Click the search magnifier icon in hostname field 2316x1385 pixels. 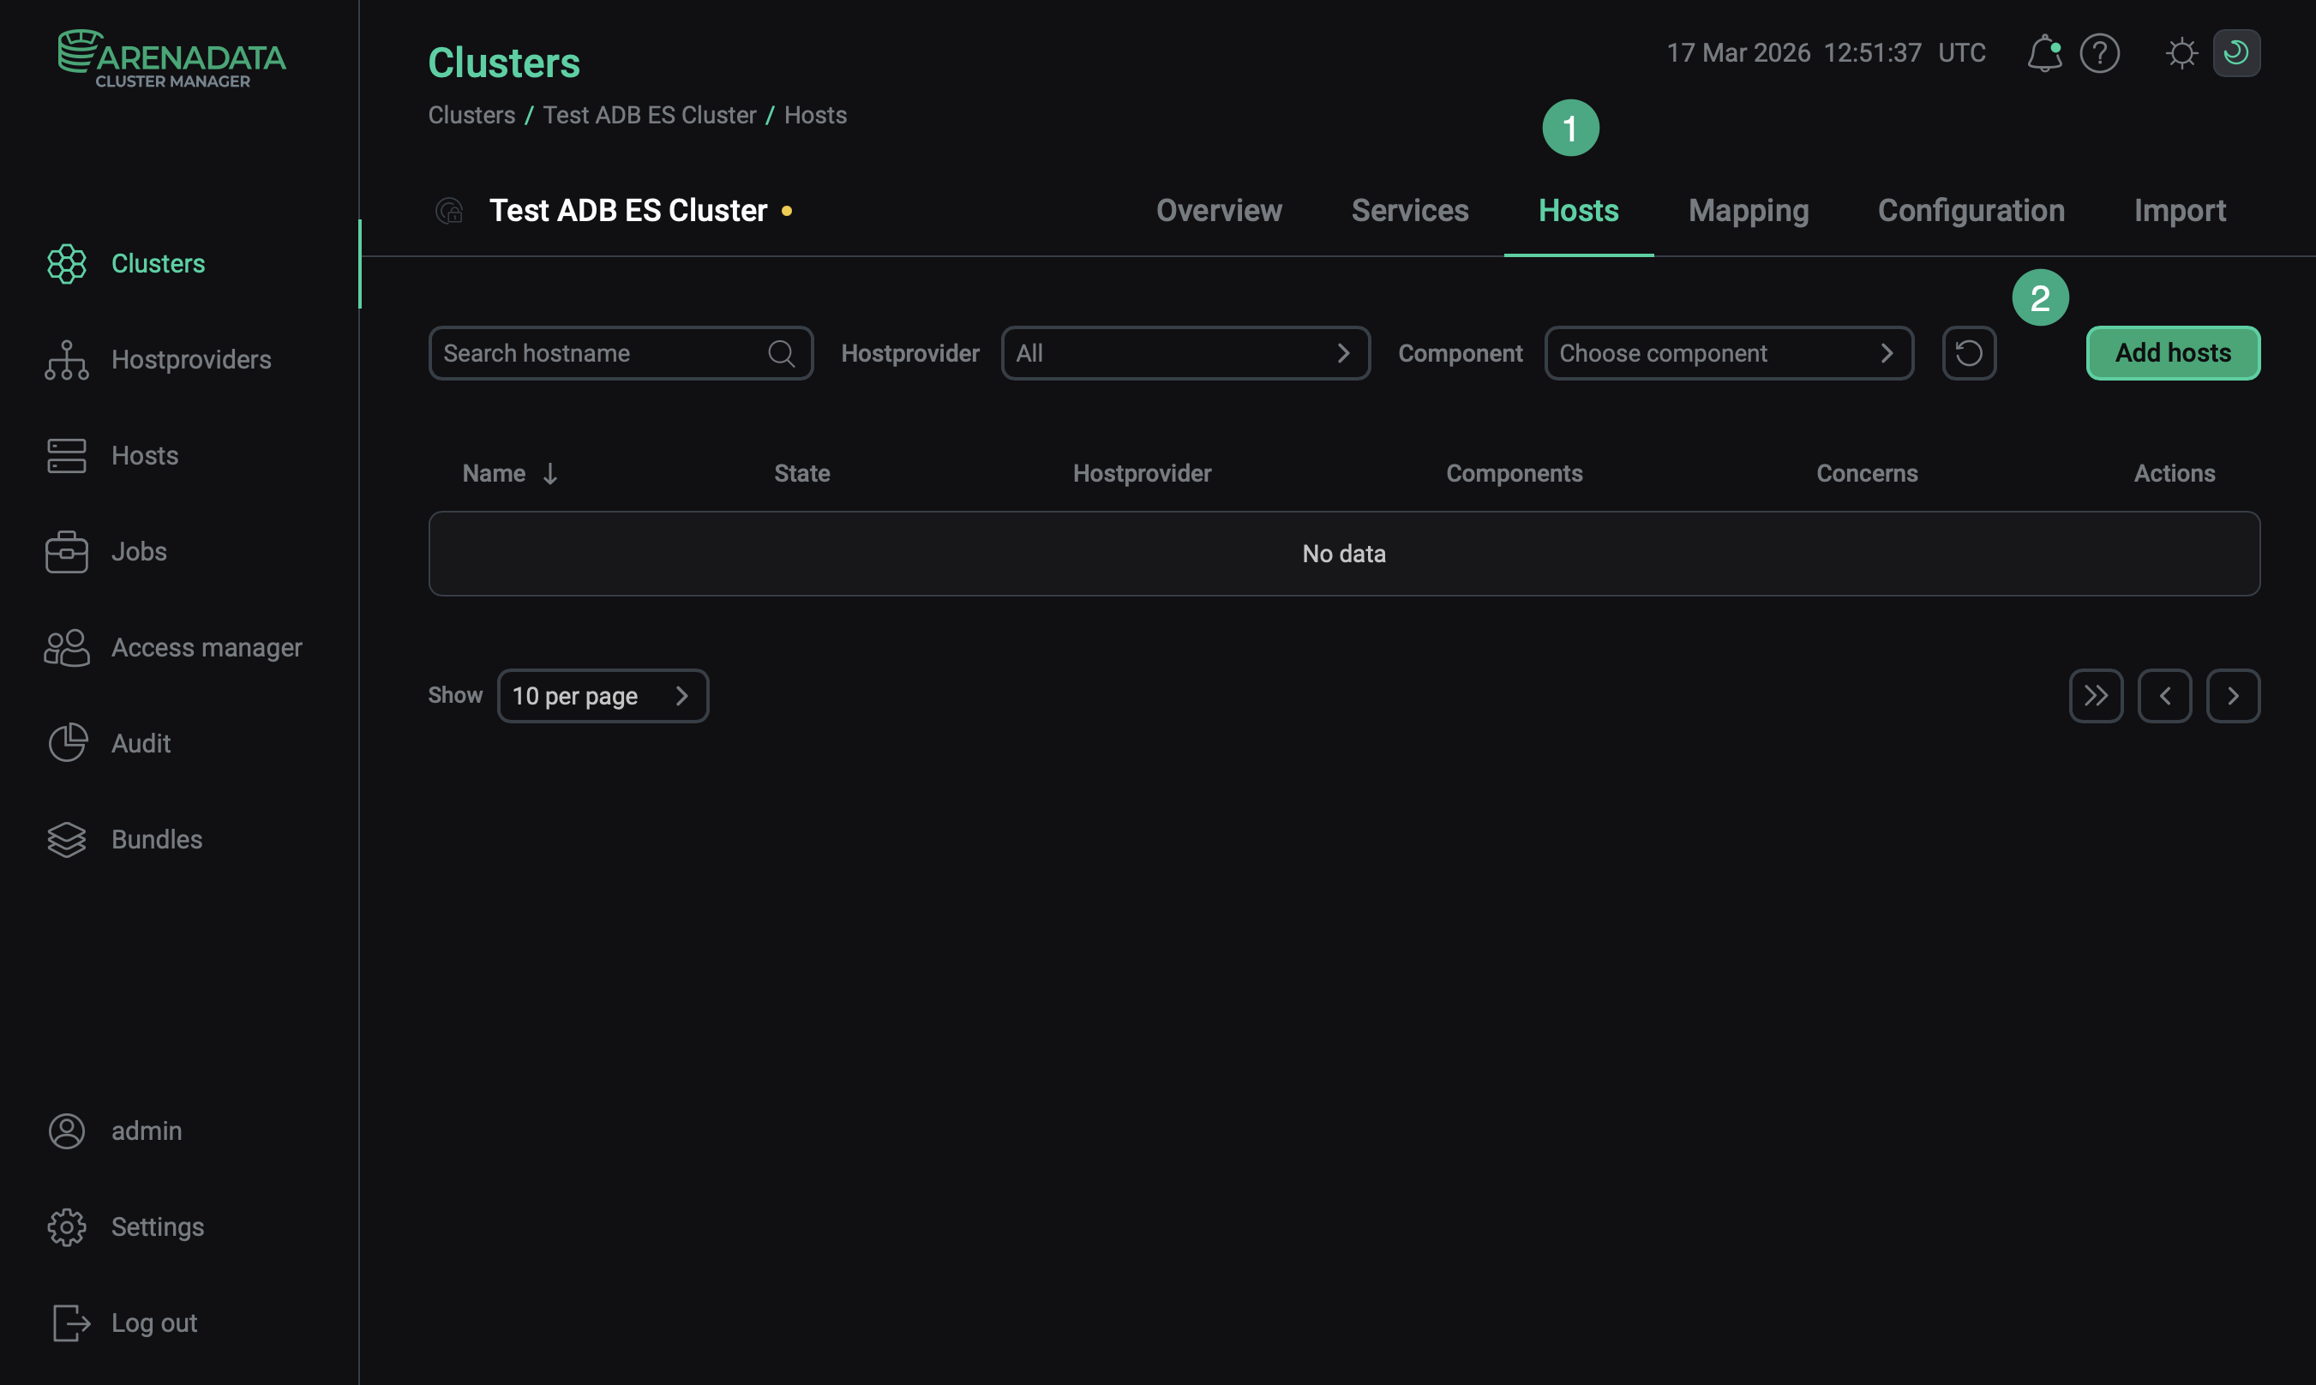[x=781, y=353]
